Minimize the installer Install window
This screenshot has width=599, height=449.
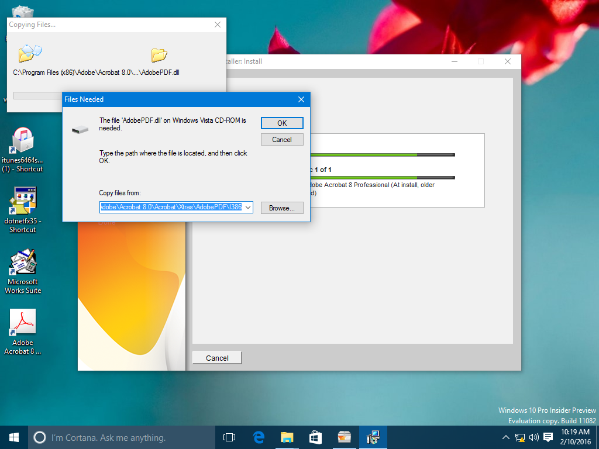(x=455, y=61)
